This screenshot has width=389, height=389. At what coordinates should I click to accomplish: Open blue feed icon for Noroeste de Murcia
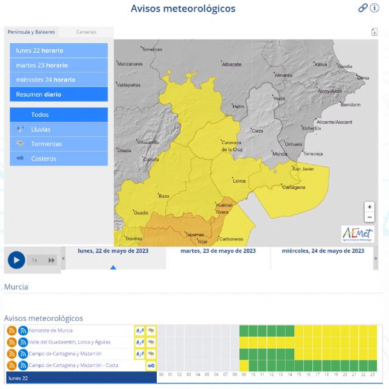[23, 331]
